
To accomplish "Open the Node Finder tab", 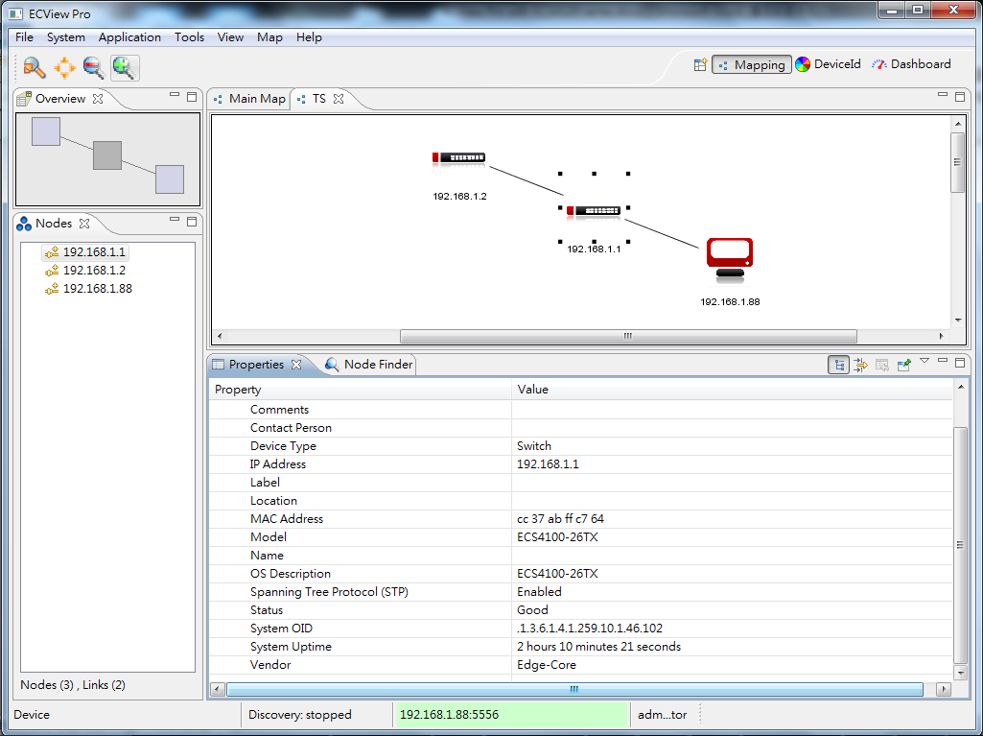I will [370, 365].
